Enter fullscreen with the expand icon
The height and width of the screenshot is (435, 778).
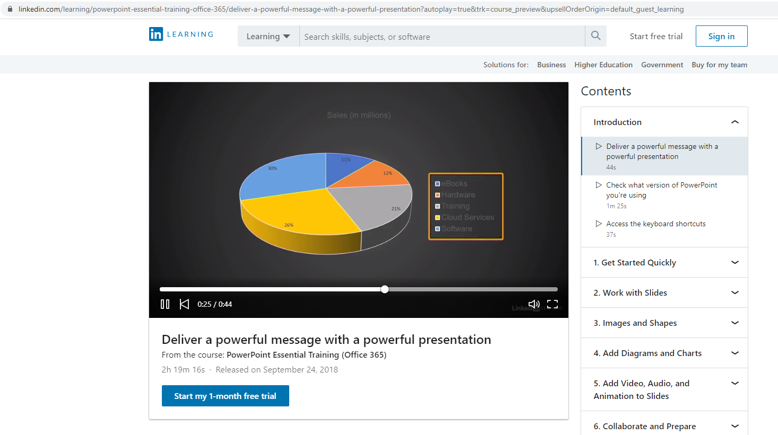(x=552, y=304)
